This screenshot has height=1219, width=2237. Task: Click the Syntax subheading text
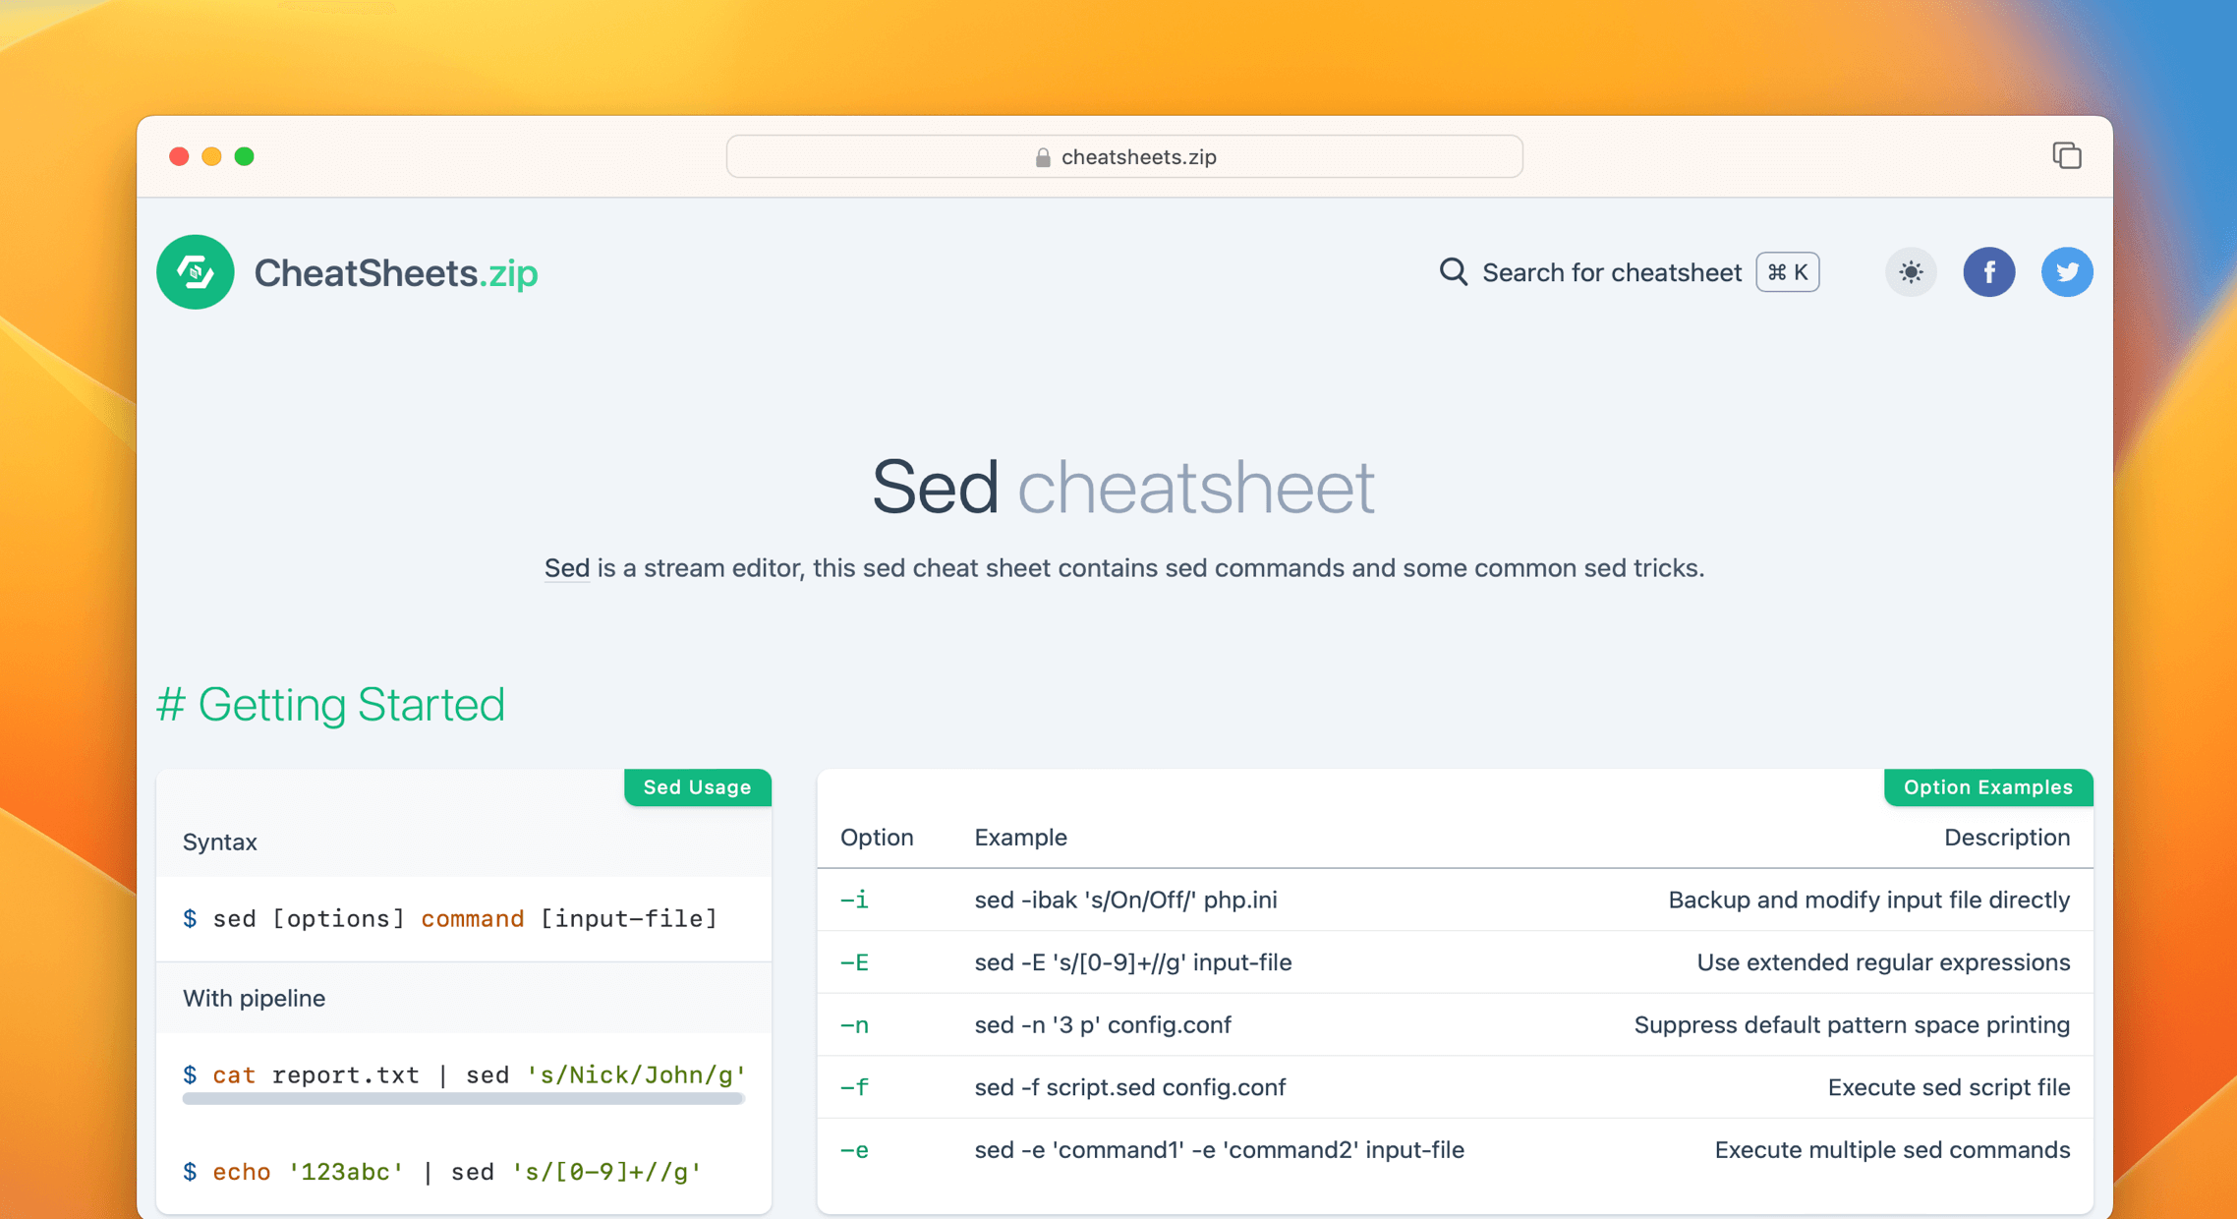220,842
